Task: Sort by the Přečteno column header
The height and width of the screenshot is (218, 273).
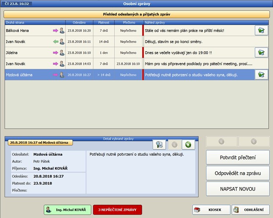Action: pyautogui.click(x=129, y=22)
